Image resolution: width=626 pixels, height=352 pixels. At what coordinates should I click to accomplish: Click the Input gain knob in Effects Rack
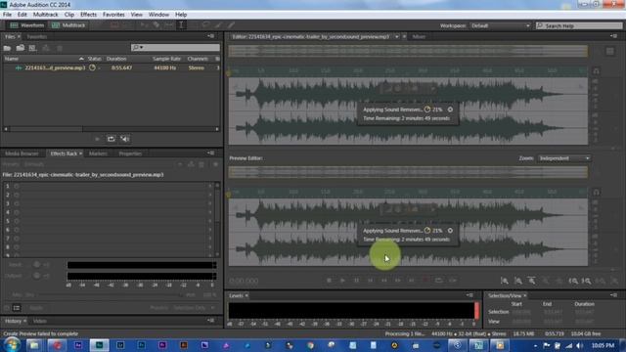pos(36,265)
